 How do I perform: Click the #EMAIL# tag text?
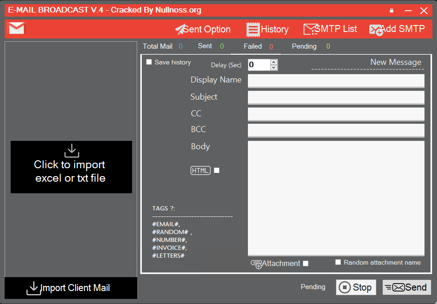point(166,224)
